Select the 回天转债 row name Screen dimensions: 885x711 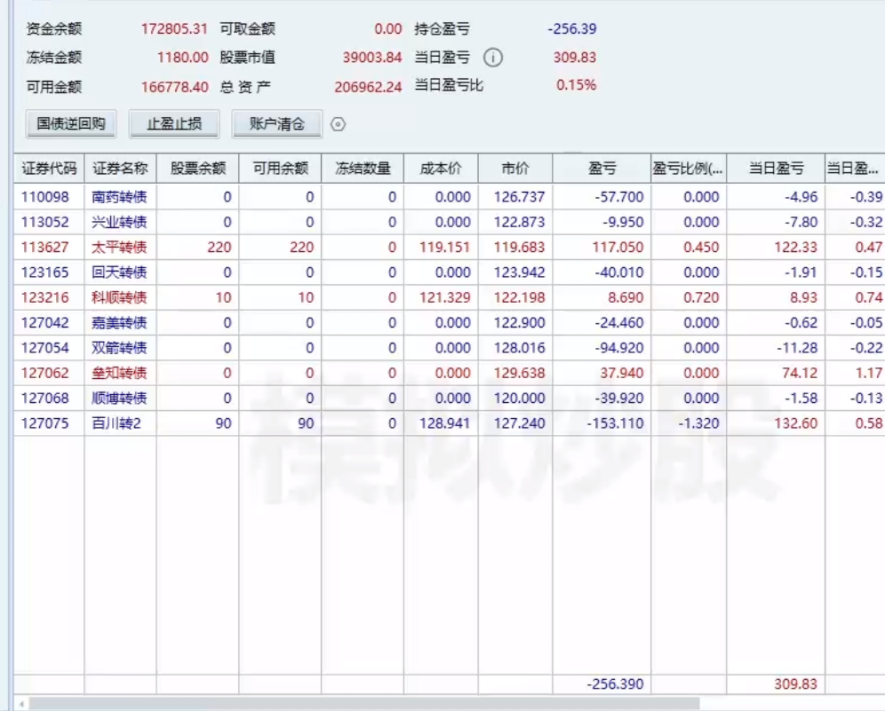[119, 273]
